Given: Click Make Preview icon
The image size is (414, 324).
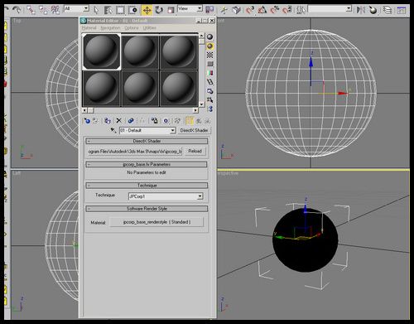Looking at the screenshot, I should point(210,82).
